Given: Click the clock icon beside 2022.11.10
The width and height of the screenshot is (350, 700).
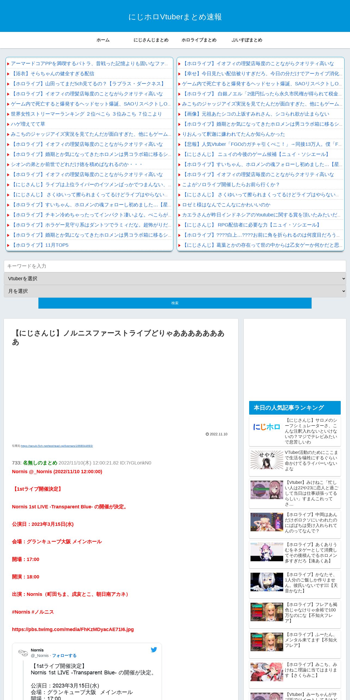Looking at the screenshot, I should point(207,434).
